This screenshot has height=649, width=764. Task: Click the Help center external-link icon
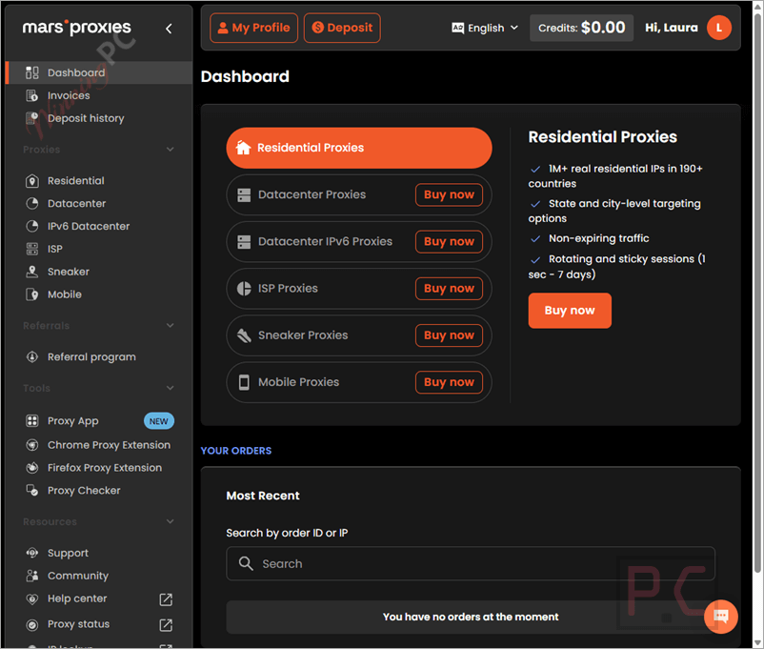coord(166,599)
